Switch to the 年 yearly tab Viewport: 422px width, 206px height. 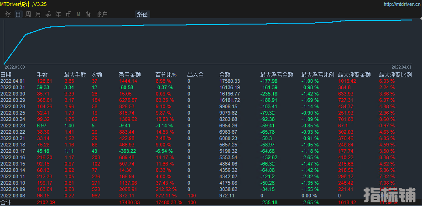coord(58,14)
